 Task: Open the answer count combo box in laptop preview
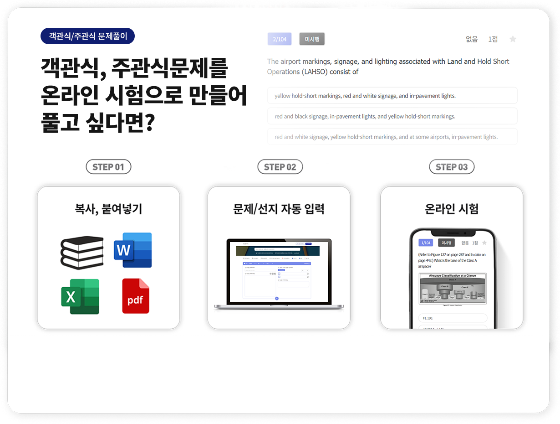305,271
